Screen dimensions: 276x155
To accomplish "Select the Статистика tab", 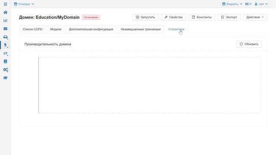I will [176, 29].
